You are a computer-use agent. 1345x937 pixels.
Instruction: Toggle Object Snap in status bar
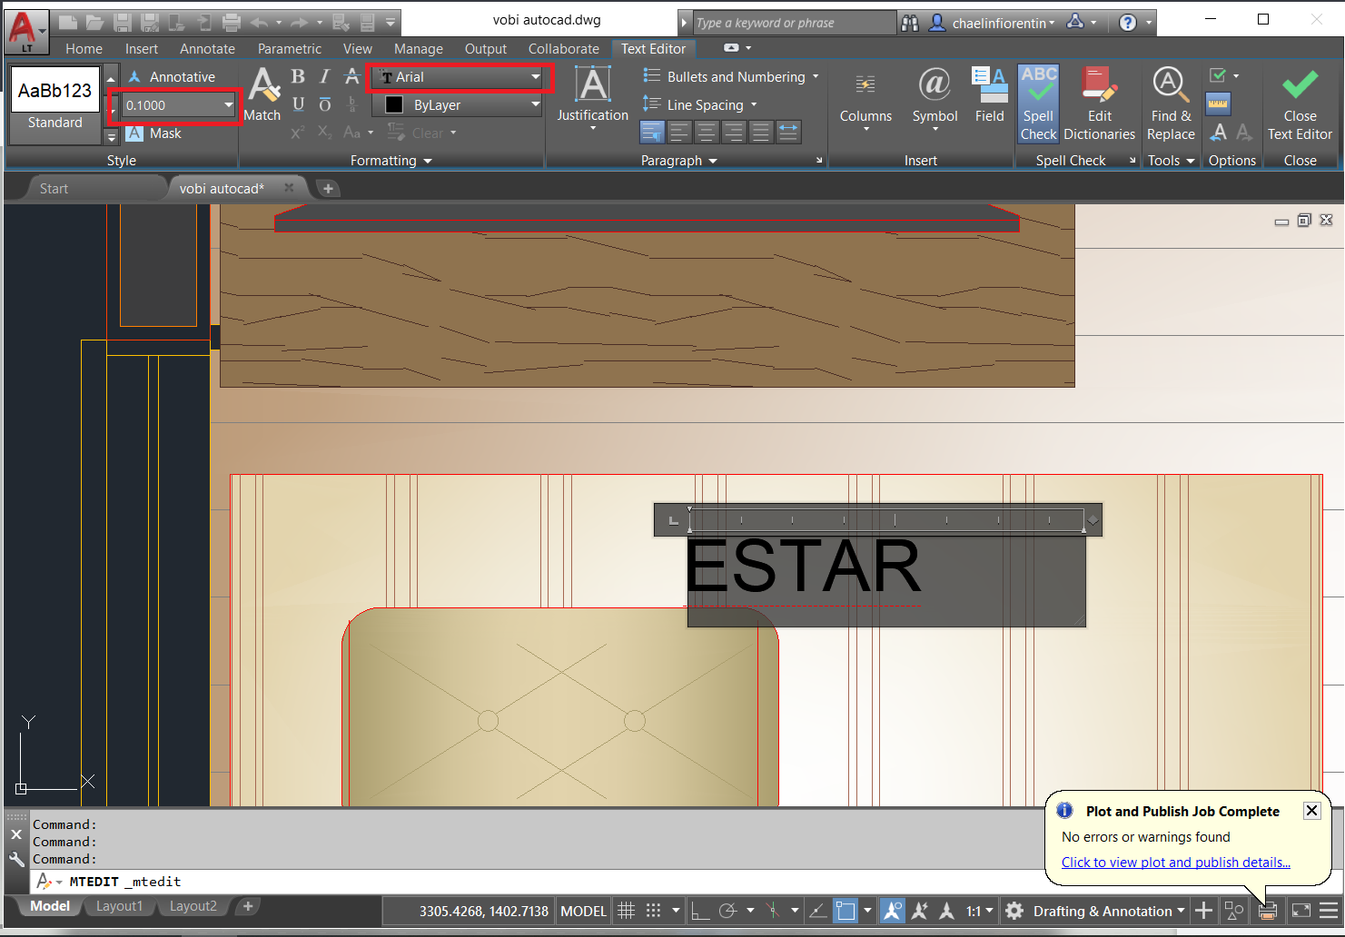coord(846,911)
